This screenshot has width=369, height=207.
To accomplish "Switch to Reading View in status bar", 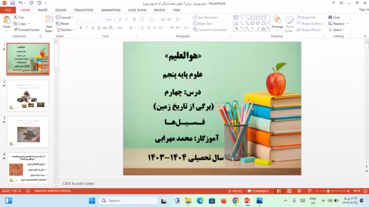I will [x=299, y=191].
